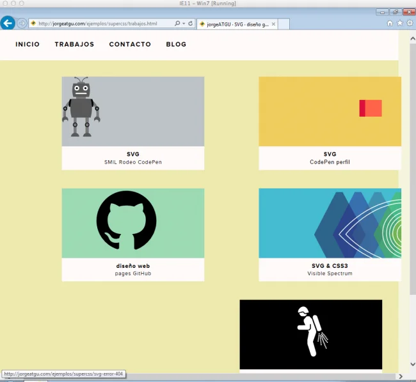Click the horizontal scrollbar right arrow

pyautogui.click(x=401, y=376)
